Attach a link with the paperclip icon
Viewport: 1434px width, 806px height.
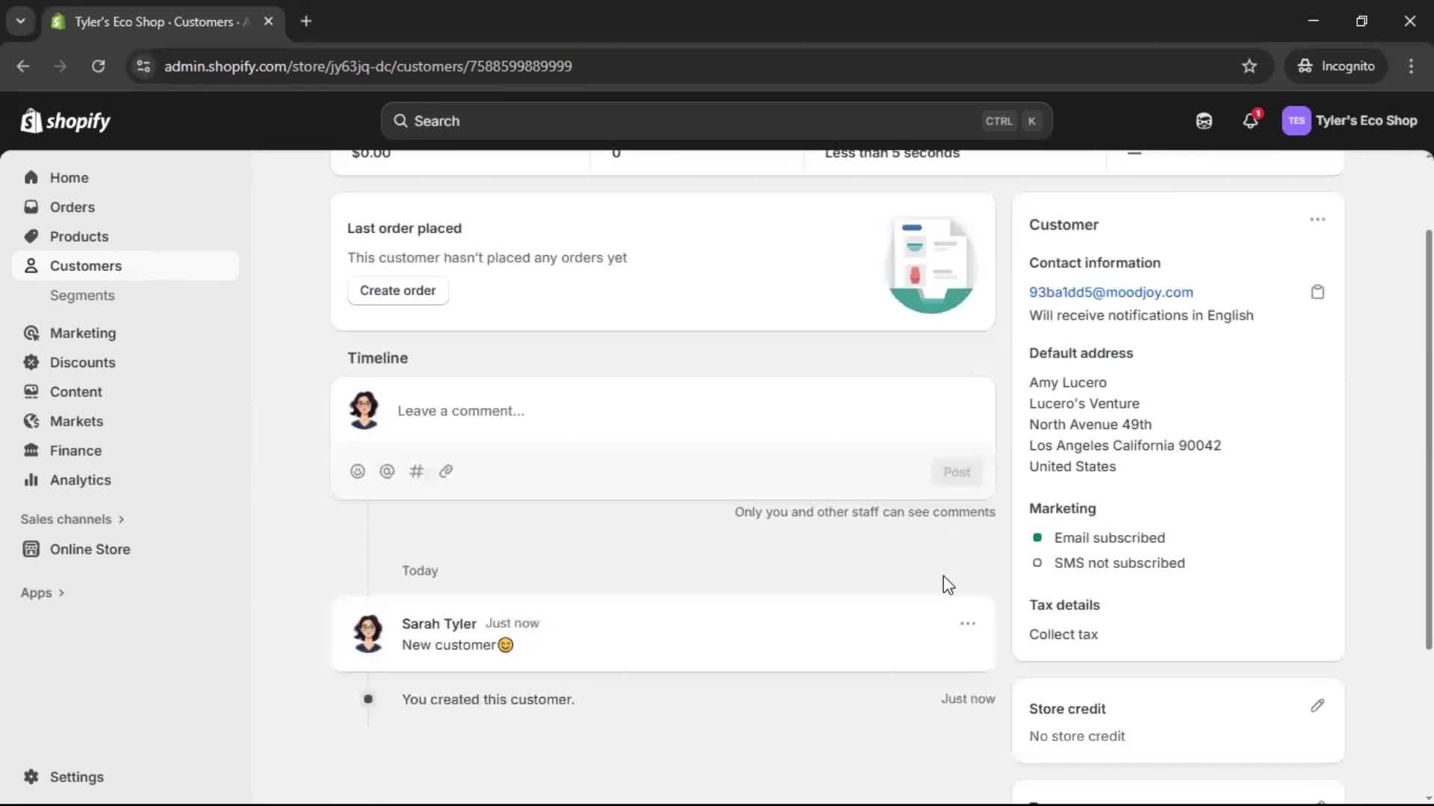446,472
